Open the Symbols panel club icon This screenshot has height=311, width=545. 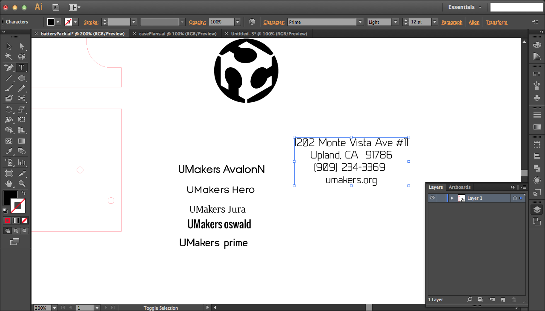click(x=537, y=98)
